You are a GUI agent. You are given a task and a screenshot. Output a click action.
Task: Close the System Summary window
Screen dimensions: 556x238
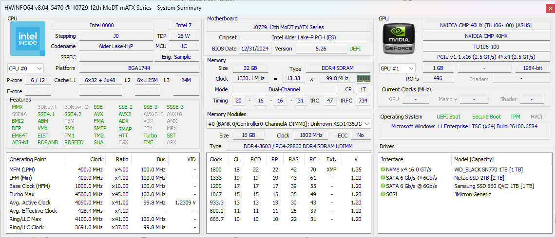(550, 8)
